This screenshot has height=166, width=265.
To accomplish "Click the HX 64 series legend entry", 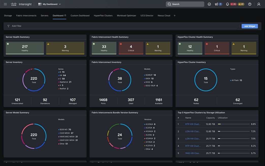I will [x=62, y=75].
